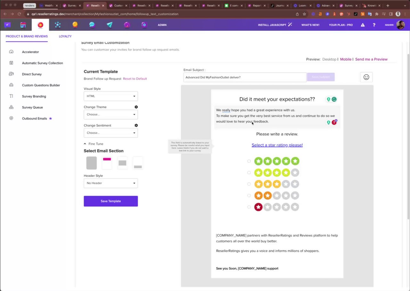Switch to the LOYALTY tab
410x291 pixels.
(x=65, y=36)
